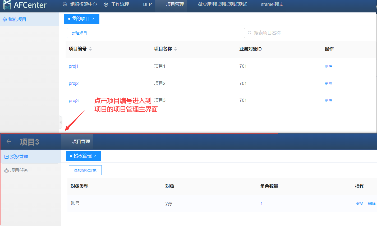This screenshot has width=377, height=226.
Task: Sort the table by 项目编号
Action: (90, 49)
